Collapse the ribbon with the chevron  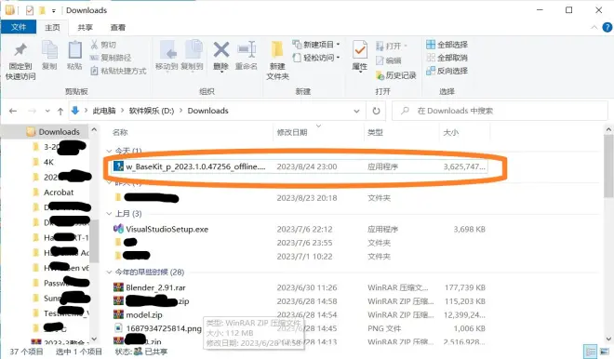click(594, 27)
